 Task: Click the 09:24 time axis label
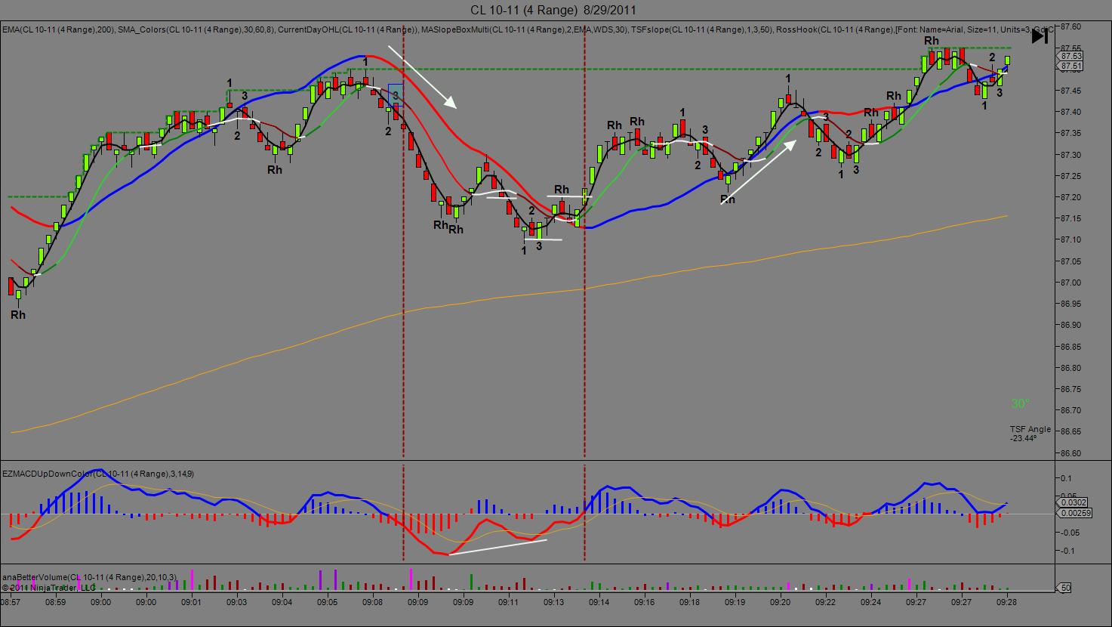point(870,603)
